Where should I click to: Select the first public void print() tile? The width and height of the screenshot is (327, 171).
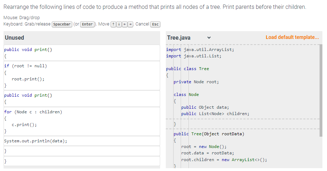pyautogui.click(x=82, y=53)
